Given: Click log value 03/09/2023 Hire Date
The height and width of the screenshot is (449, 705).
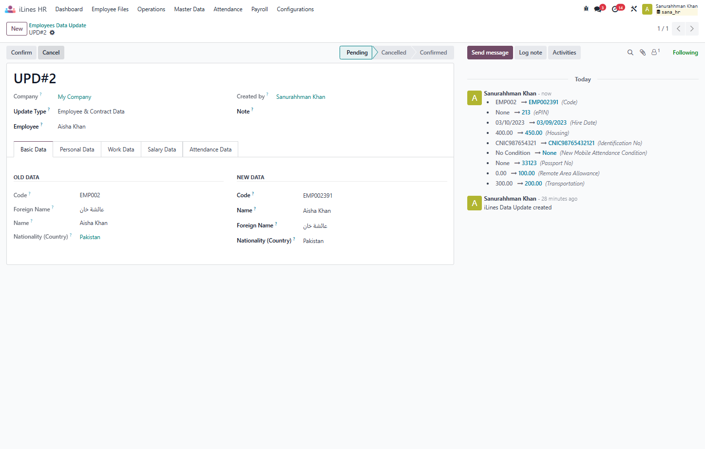Looking at the screenshot, I should coord(552,123).
